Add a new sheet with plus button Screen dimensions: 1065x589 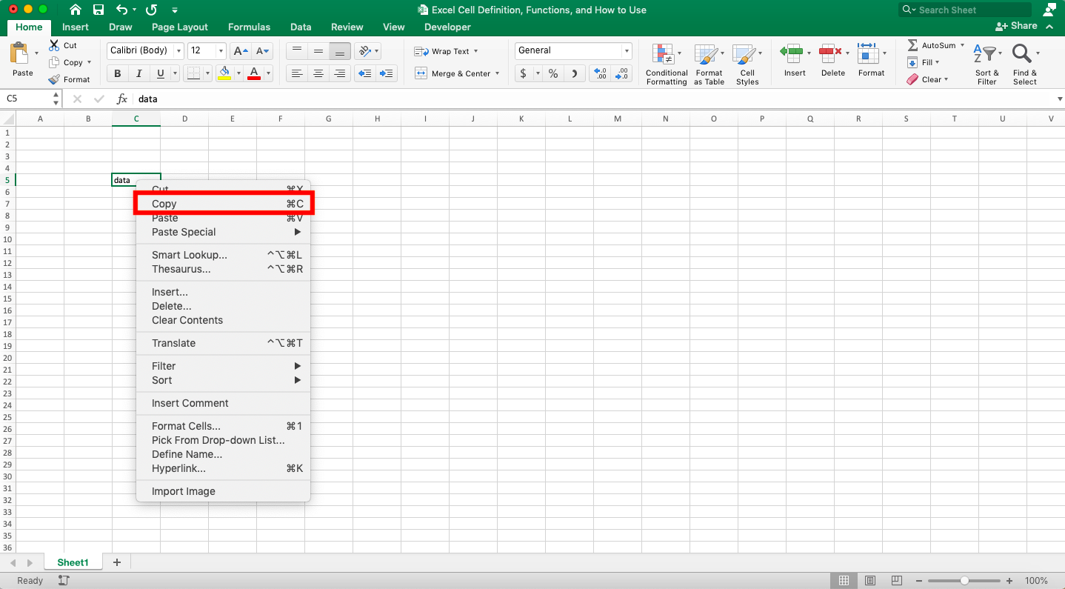coord(116,562)
